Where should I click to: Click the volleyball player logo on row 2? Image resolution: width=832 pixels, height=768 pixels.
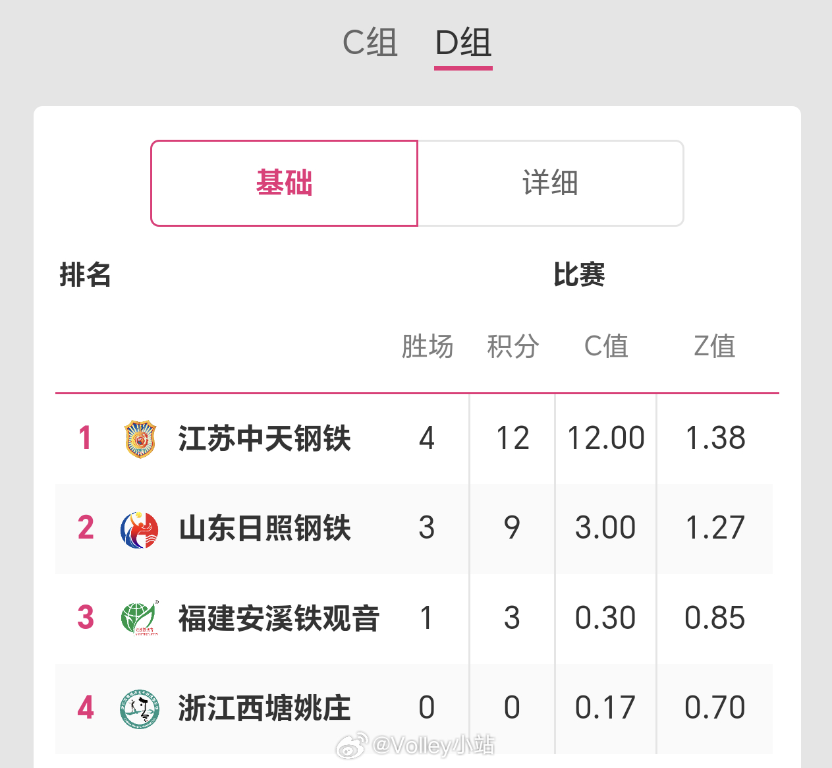click(139, 528)
